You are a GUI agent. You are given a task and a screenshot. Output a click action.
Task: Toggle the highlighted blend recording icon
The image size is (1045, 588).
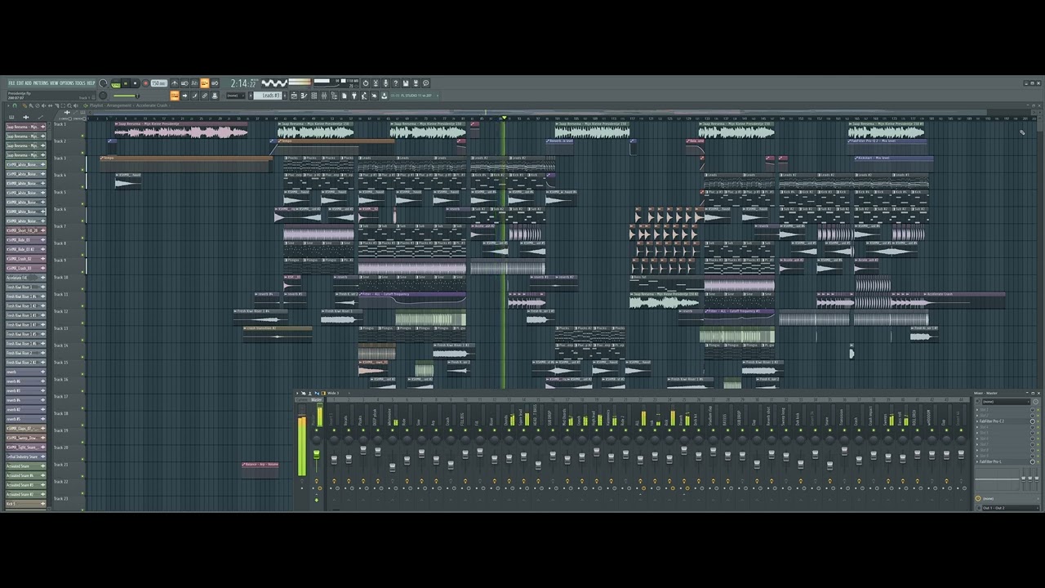(204, 83)
